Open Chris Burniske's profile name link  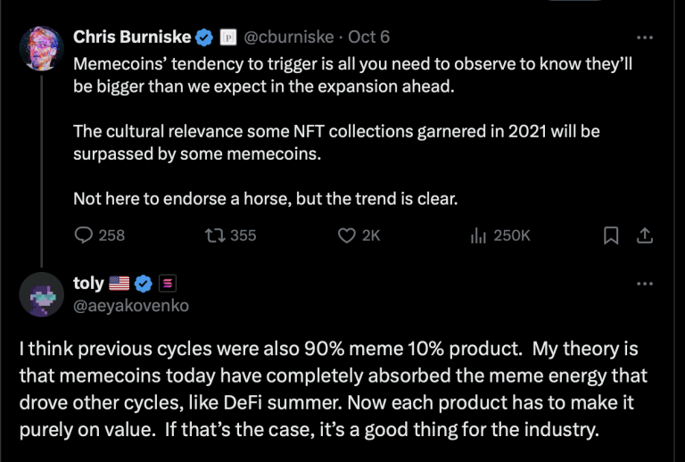[x=132, y=37]
